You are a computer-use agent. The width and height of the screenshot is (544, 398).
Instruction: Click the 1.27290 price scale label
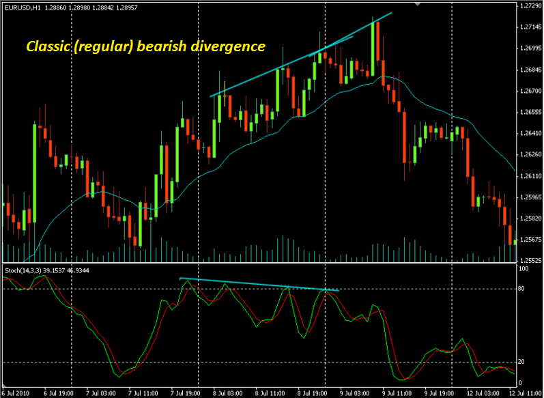tap(530, 6)
